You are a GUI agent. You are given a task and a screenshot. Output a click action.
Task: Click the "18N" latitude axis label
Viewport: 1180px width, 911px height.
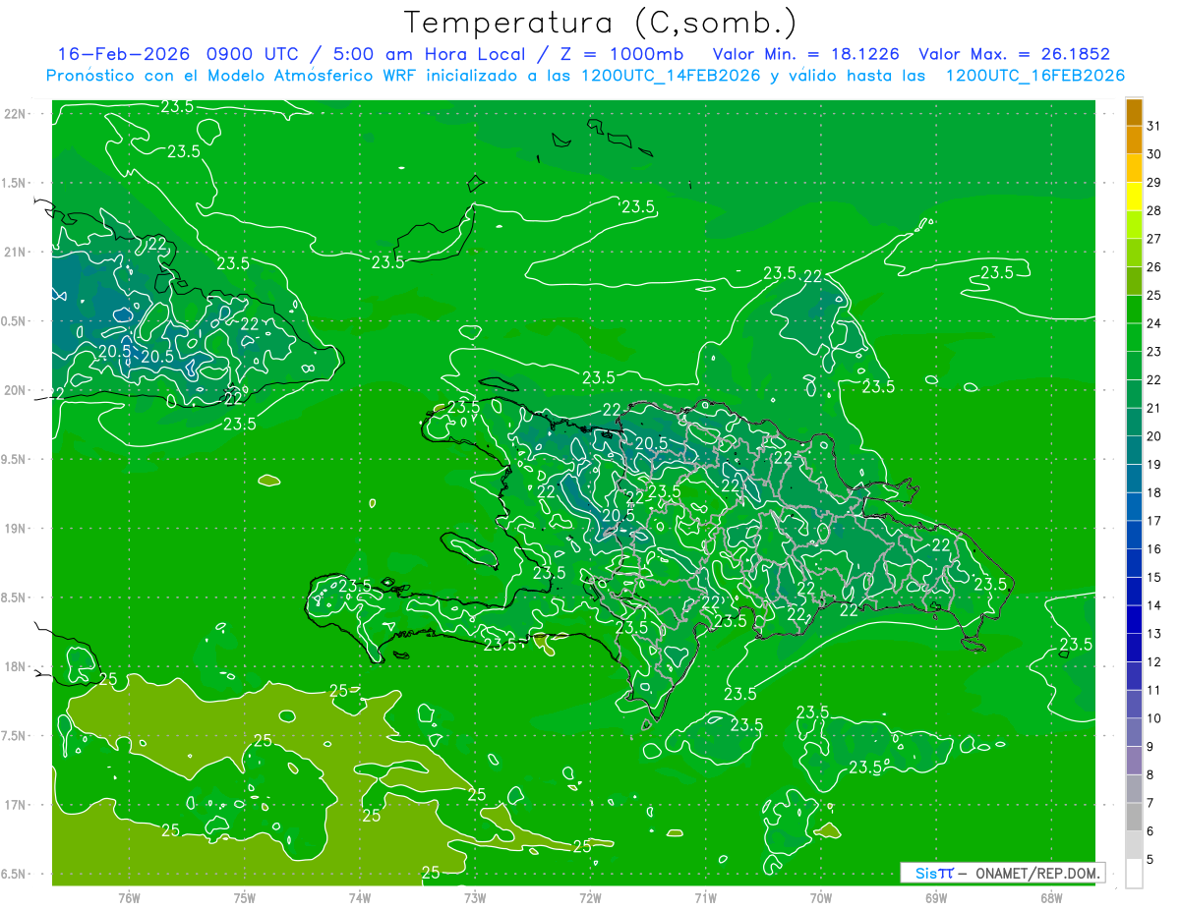click(16, 667)
